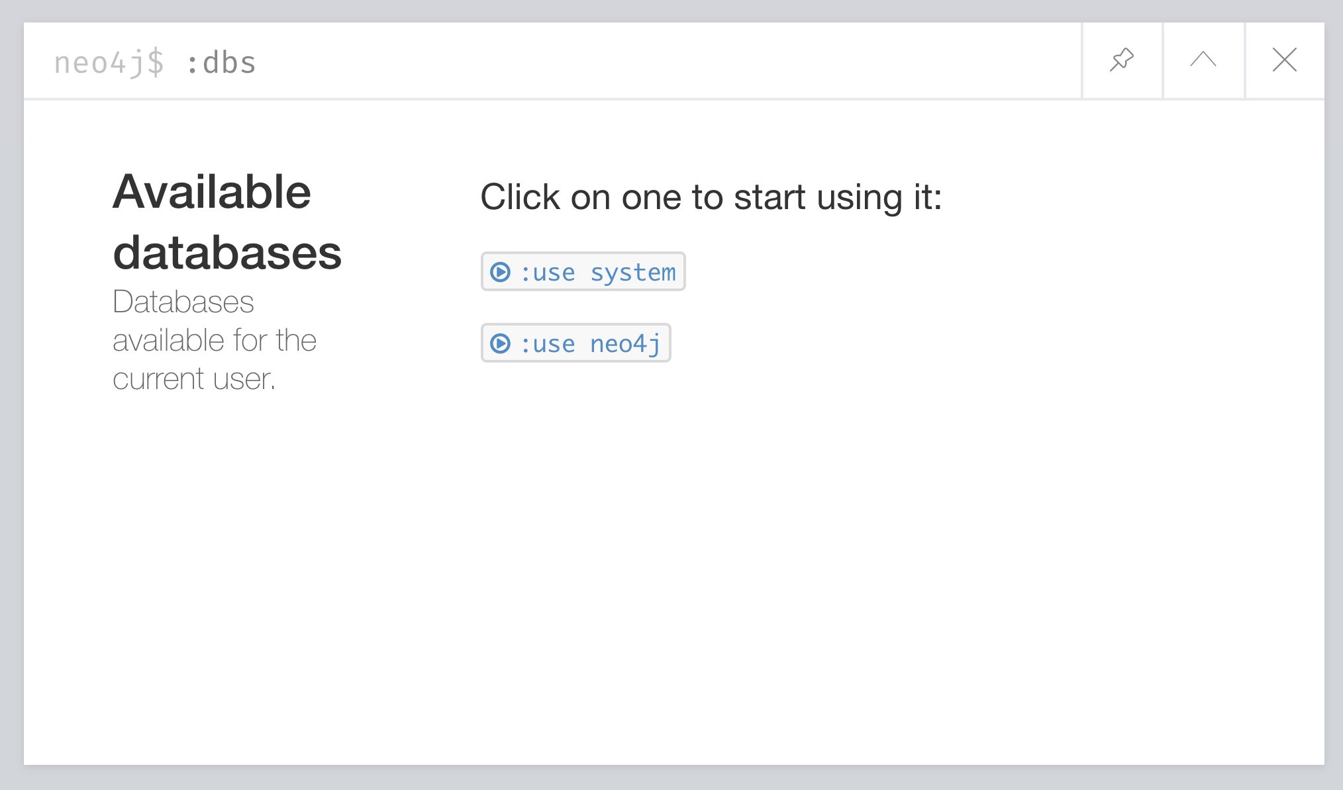Click the 'Available databases' heading
The image size is (1343, 790).
pos(226,222)
